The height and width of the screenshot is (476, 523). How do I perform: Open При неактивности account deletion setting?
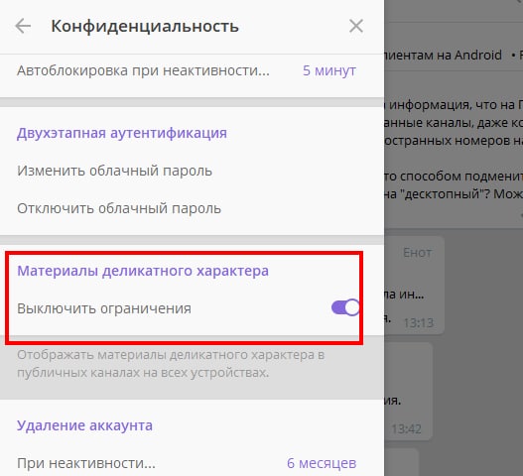pyautogui.click(x=192, y=463)
